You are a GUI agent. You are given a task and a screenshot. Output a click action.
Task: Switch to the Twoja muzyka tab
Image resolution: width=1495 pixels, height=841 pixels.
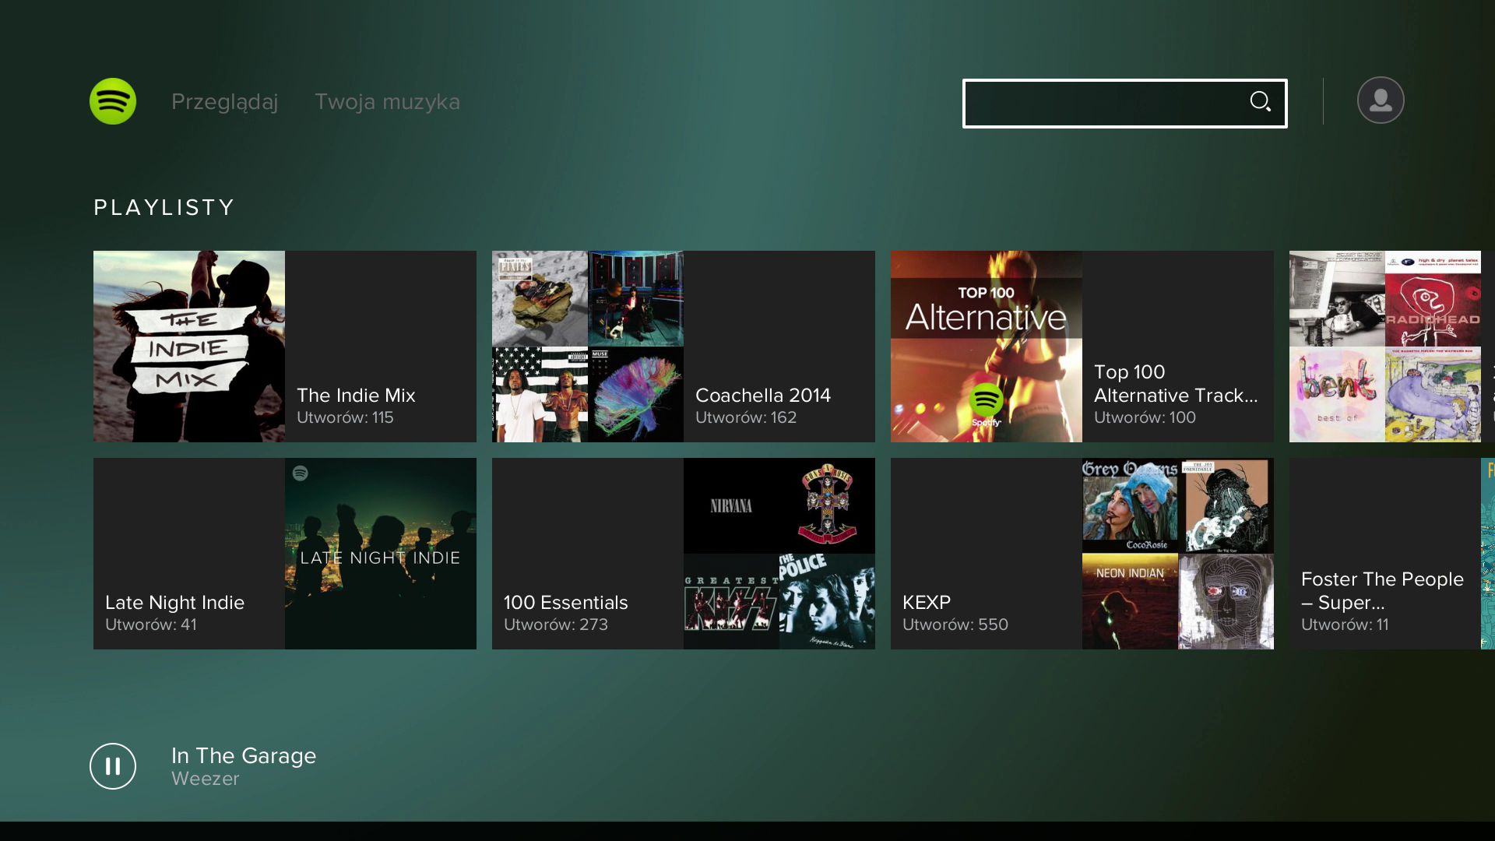point(387,102)
